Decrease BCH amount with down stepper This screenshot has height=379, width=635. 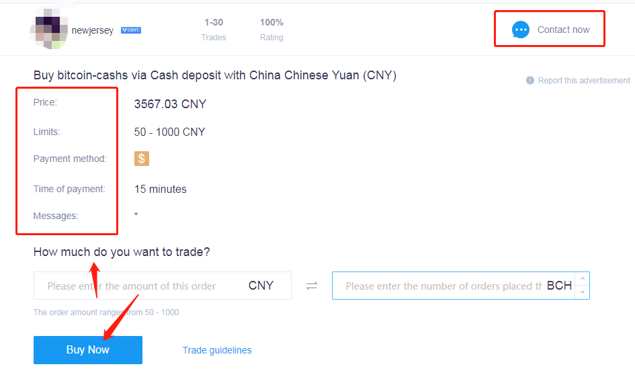coord(583,292)
